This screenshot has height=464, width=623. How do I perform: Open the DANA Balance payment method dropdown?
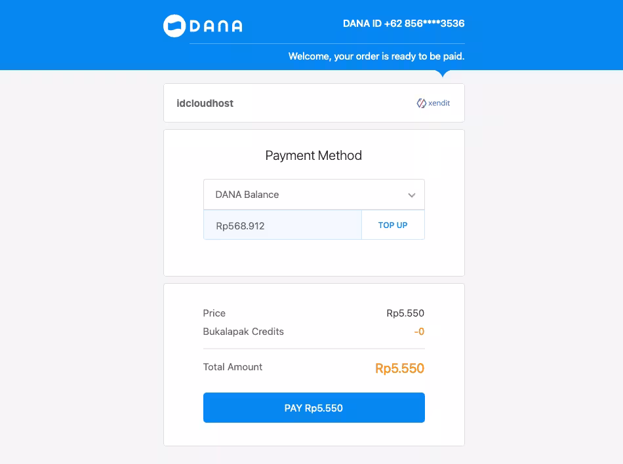pyautogui.click(x=314, y=195)
